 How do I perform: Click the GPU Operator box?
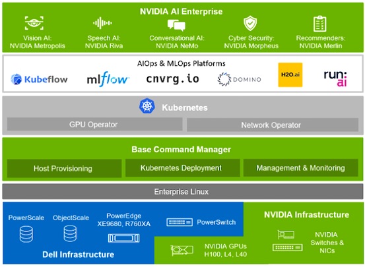[x=95, y=125]
